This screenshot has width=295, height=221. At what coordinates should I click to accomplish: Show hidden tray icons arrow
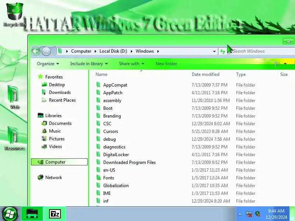tap(240, 214)
